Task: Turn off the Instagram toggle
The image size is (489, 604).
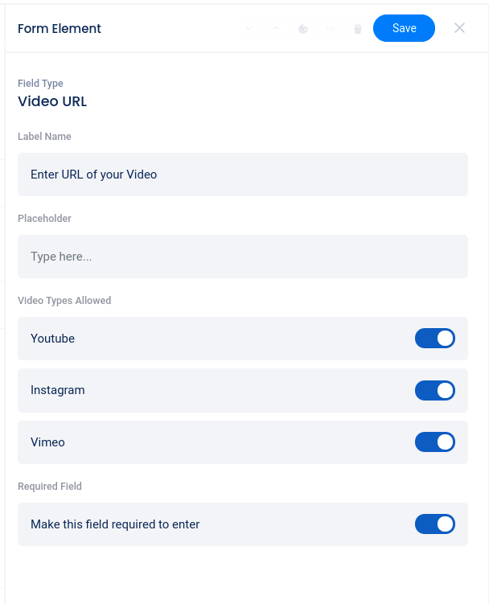Action: coord(435,391)
